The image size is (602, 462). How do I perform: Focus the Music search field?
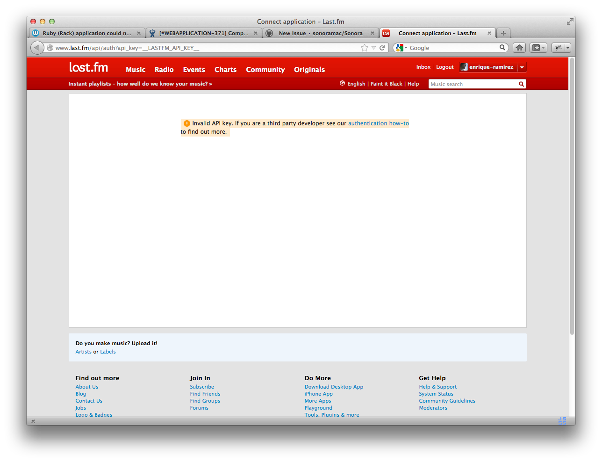click(x=473, y=84)
